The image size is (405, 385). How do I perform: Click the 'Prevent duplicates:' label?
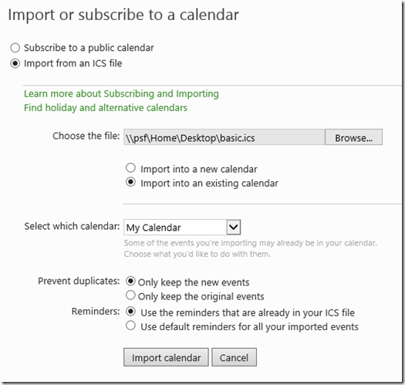pyautogui.click(x=79, y=281)
